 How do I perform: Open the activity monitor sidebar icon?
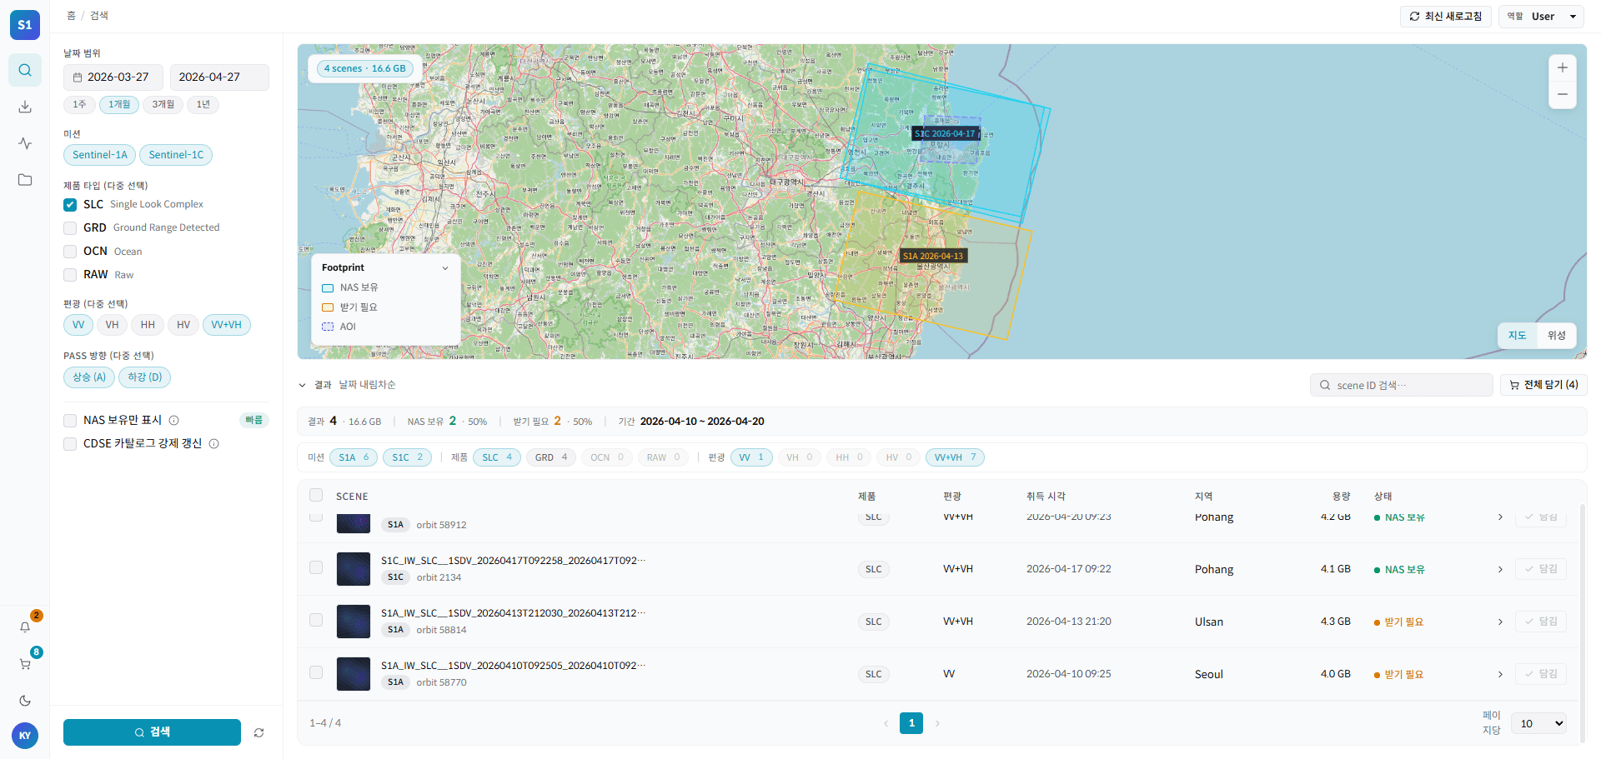click(25, 143)
